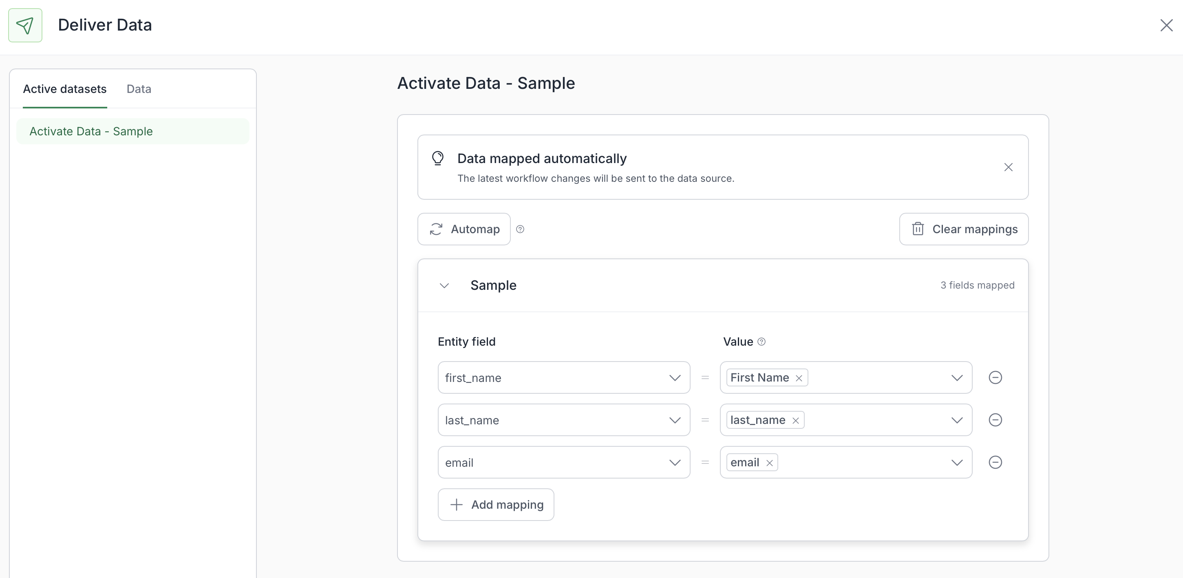Remove the email mapping row
Viewport: 1183px width, 578px height.
tap(995, 462)
